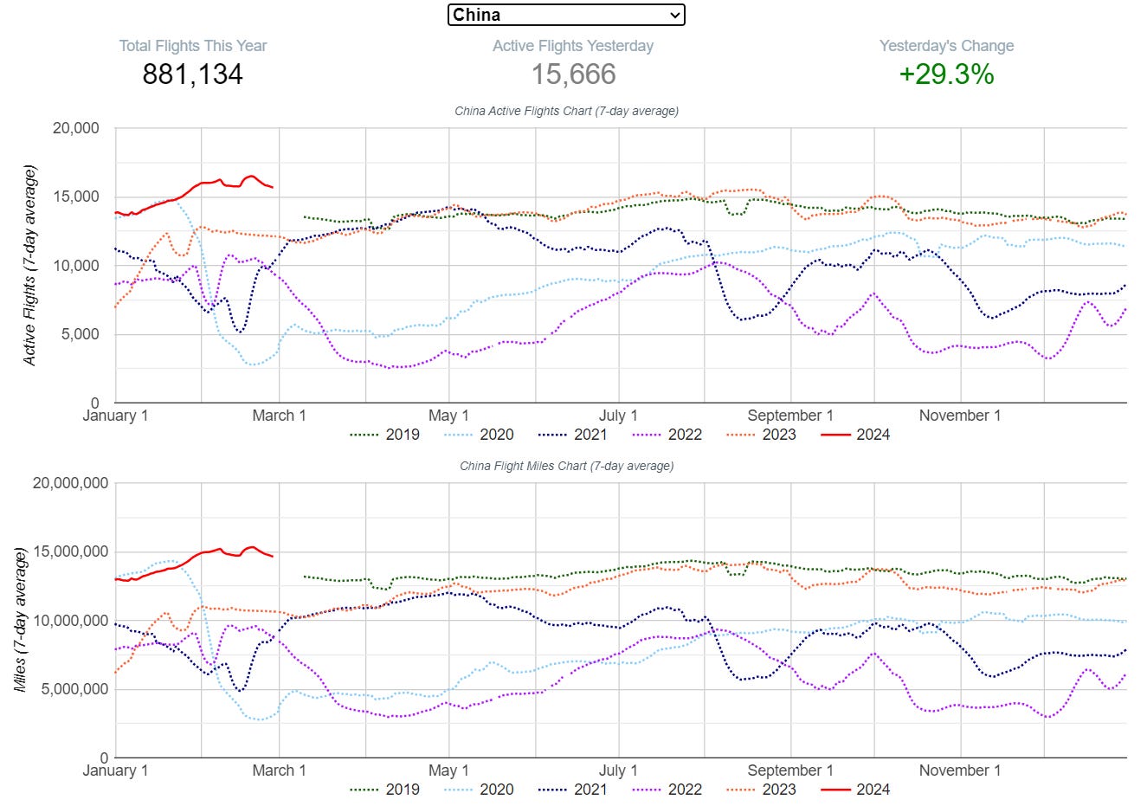Viewport: 1147px width, 806px height.
Task: Click the Yesterday's Change label
Action: pyautogui.click(x=946, y=46)
